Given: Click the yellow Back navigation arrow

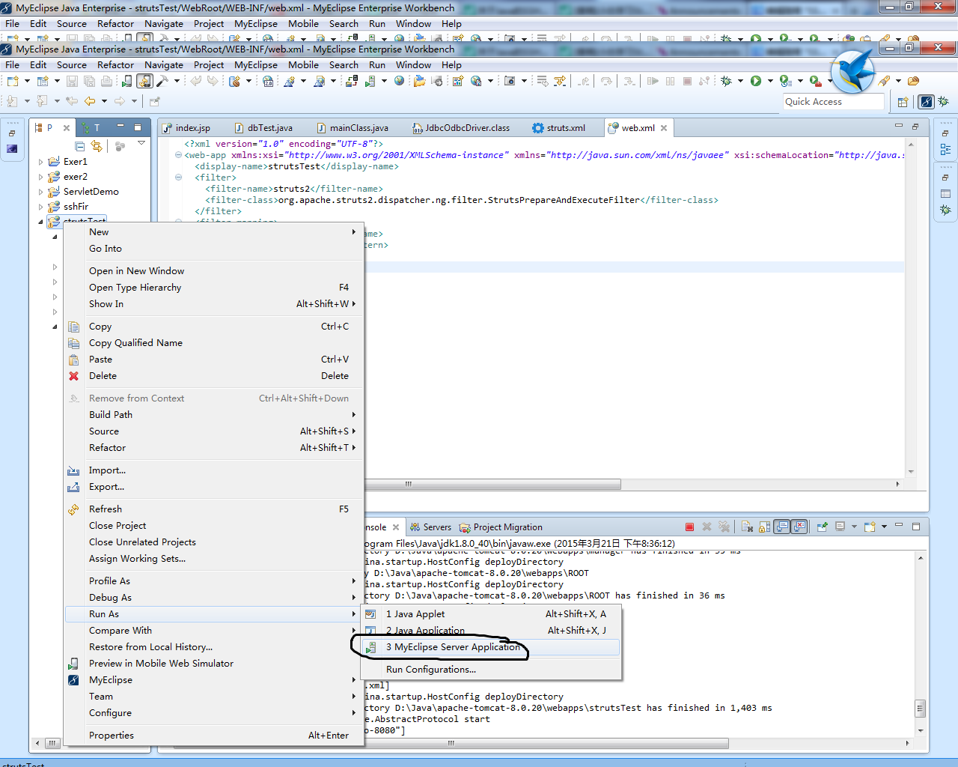Looking at the screenshot, I should pyautogui.click(x=90, y=101).
